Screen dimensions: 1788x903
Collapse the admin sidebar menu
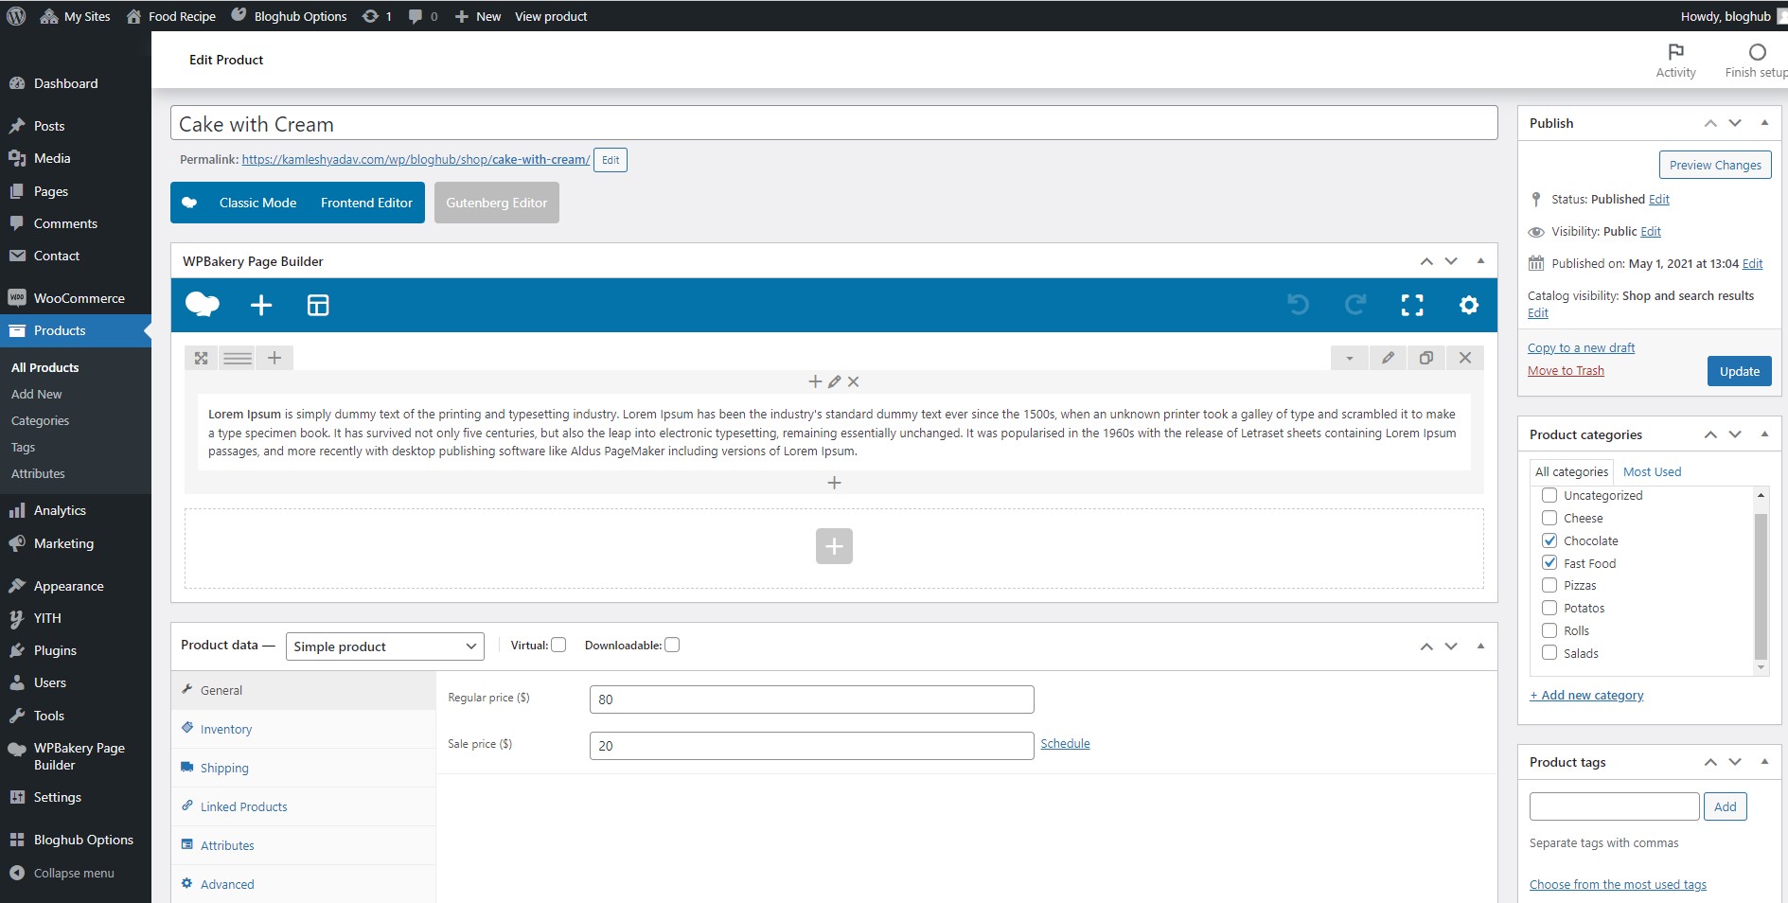click(x=62, y=873)
